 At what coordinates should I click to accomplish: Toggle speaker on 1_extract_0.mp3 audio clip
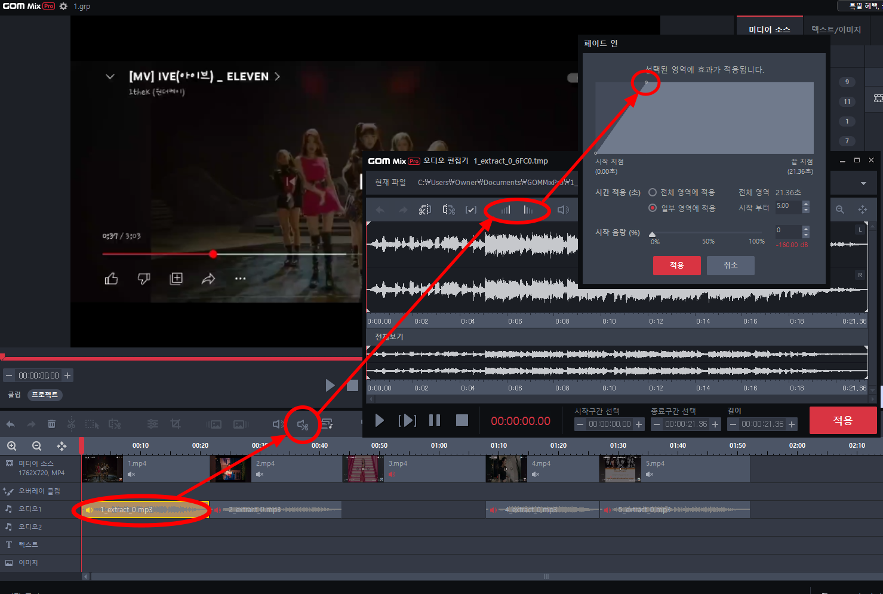coord(89,510)
